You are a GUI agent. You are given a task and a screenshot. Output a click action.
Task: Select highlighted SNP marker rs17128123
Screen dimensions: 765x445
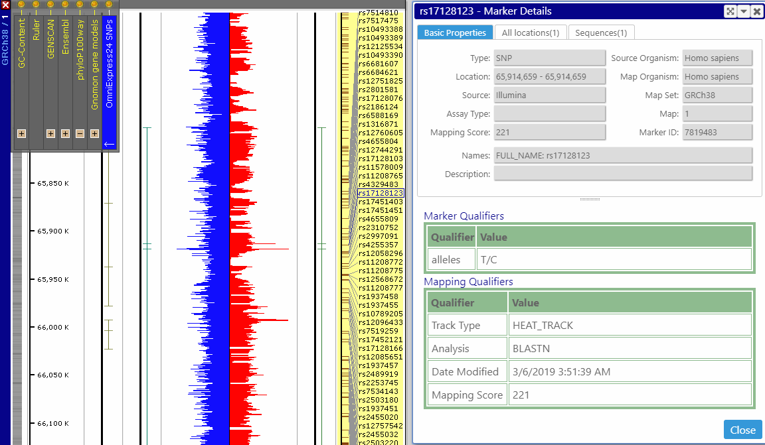tap(381, 193)
